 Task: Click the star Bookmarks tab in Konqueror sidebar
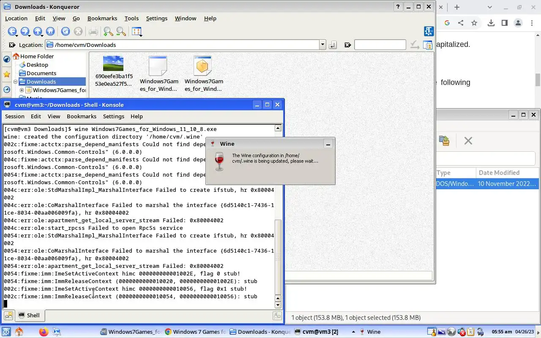pyautogui.click(x=7, y=74)
